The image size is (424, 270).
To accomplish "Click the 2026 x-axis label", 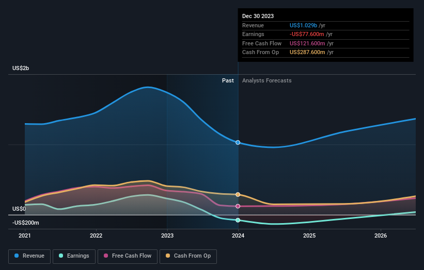I will pyautogui.click(x=381, y=236).
